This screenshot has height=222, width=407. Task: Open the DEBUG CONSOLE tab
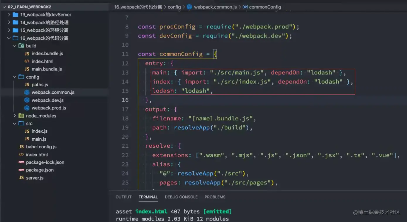[x=181, y=197]
